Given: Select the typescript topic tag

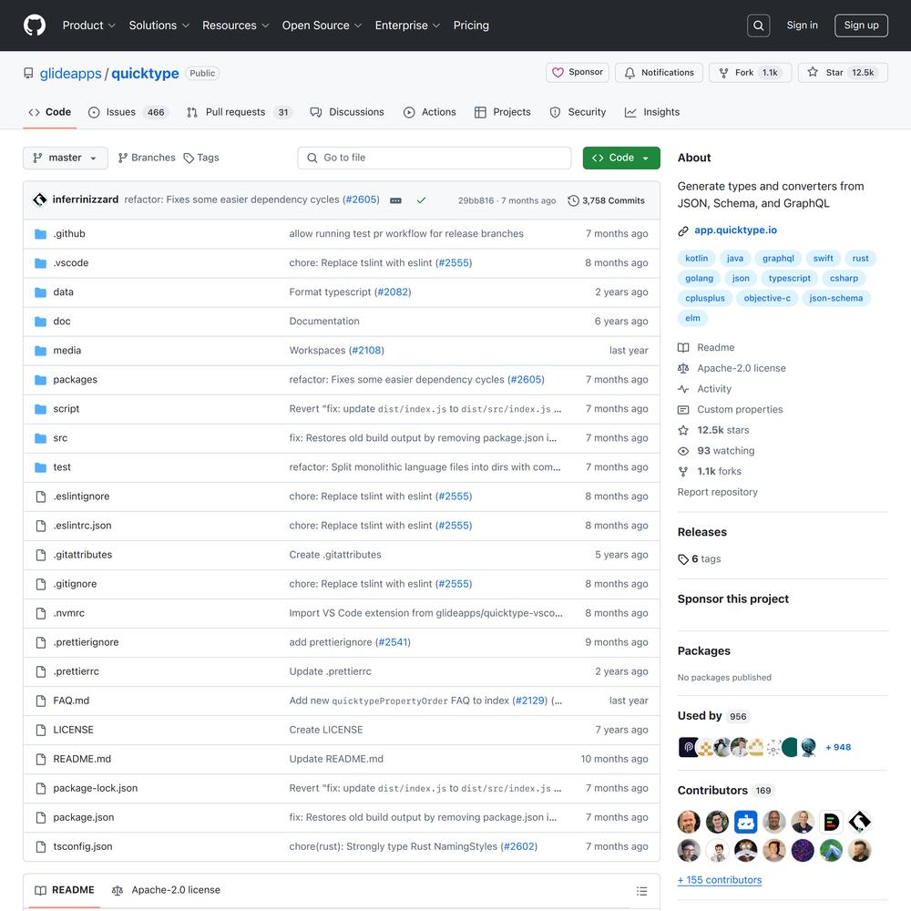Looking at the screenshot, I should [789, 278].
